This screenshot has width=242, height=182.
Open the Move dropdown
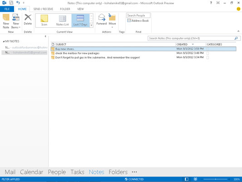[x=112, y=21]
